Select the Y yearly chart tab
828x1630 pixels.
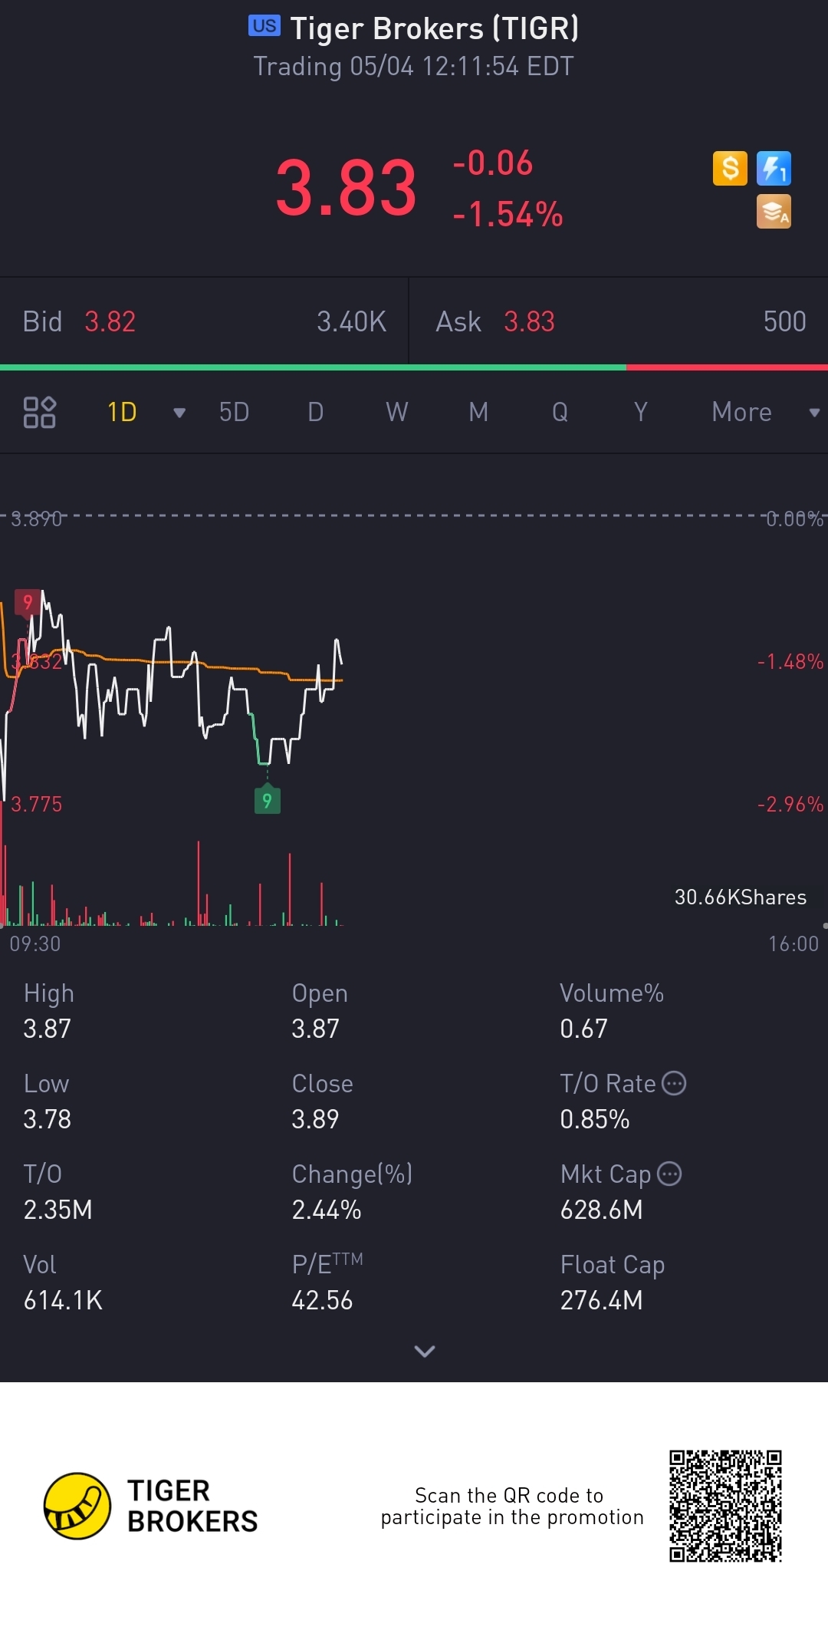tap(640, 412)
